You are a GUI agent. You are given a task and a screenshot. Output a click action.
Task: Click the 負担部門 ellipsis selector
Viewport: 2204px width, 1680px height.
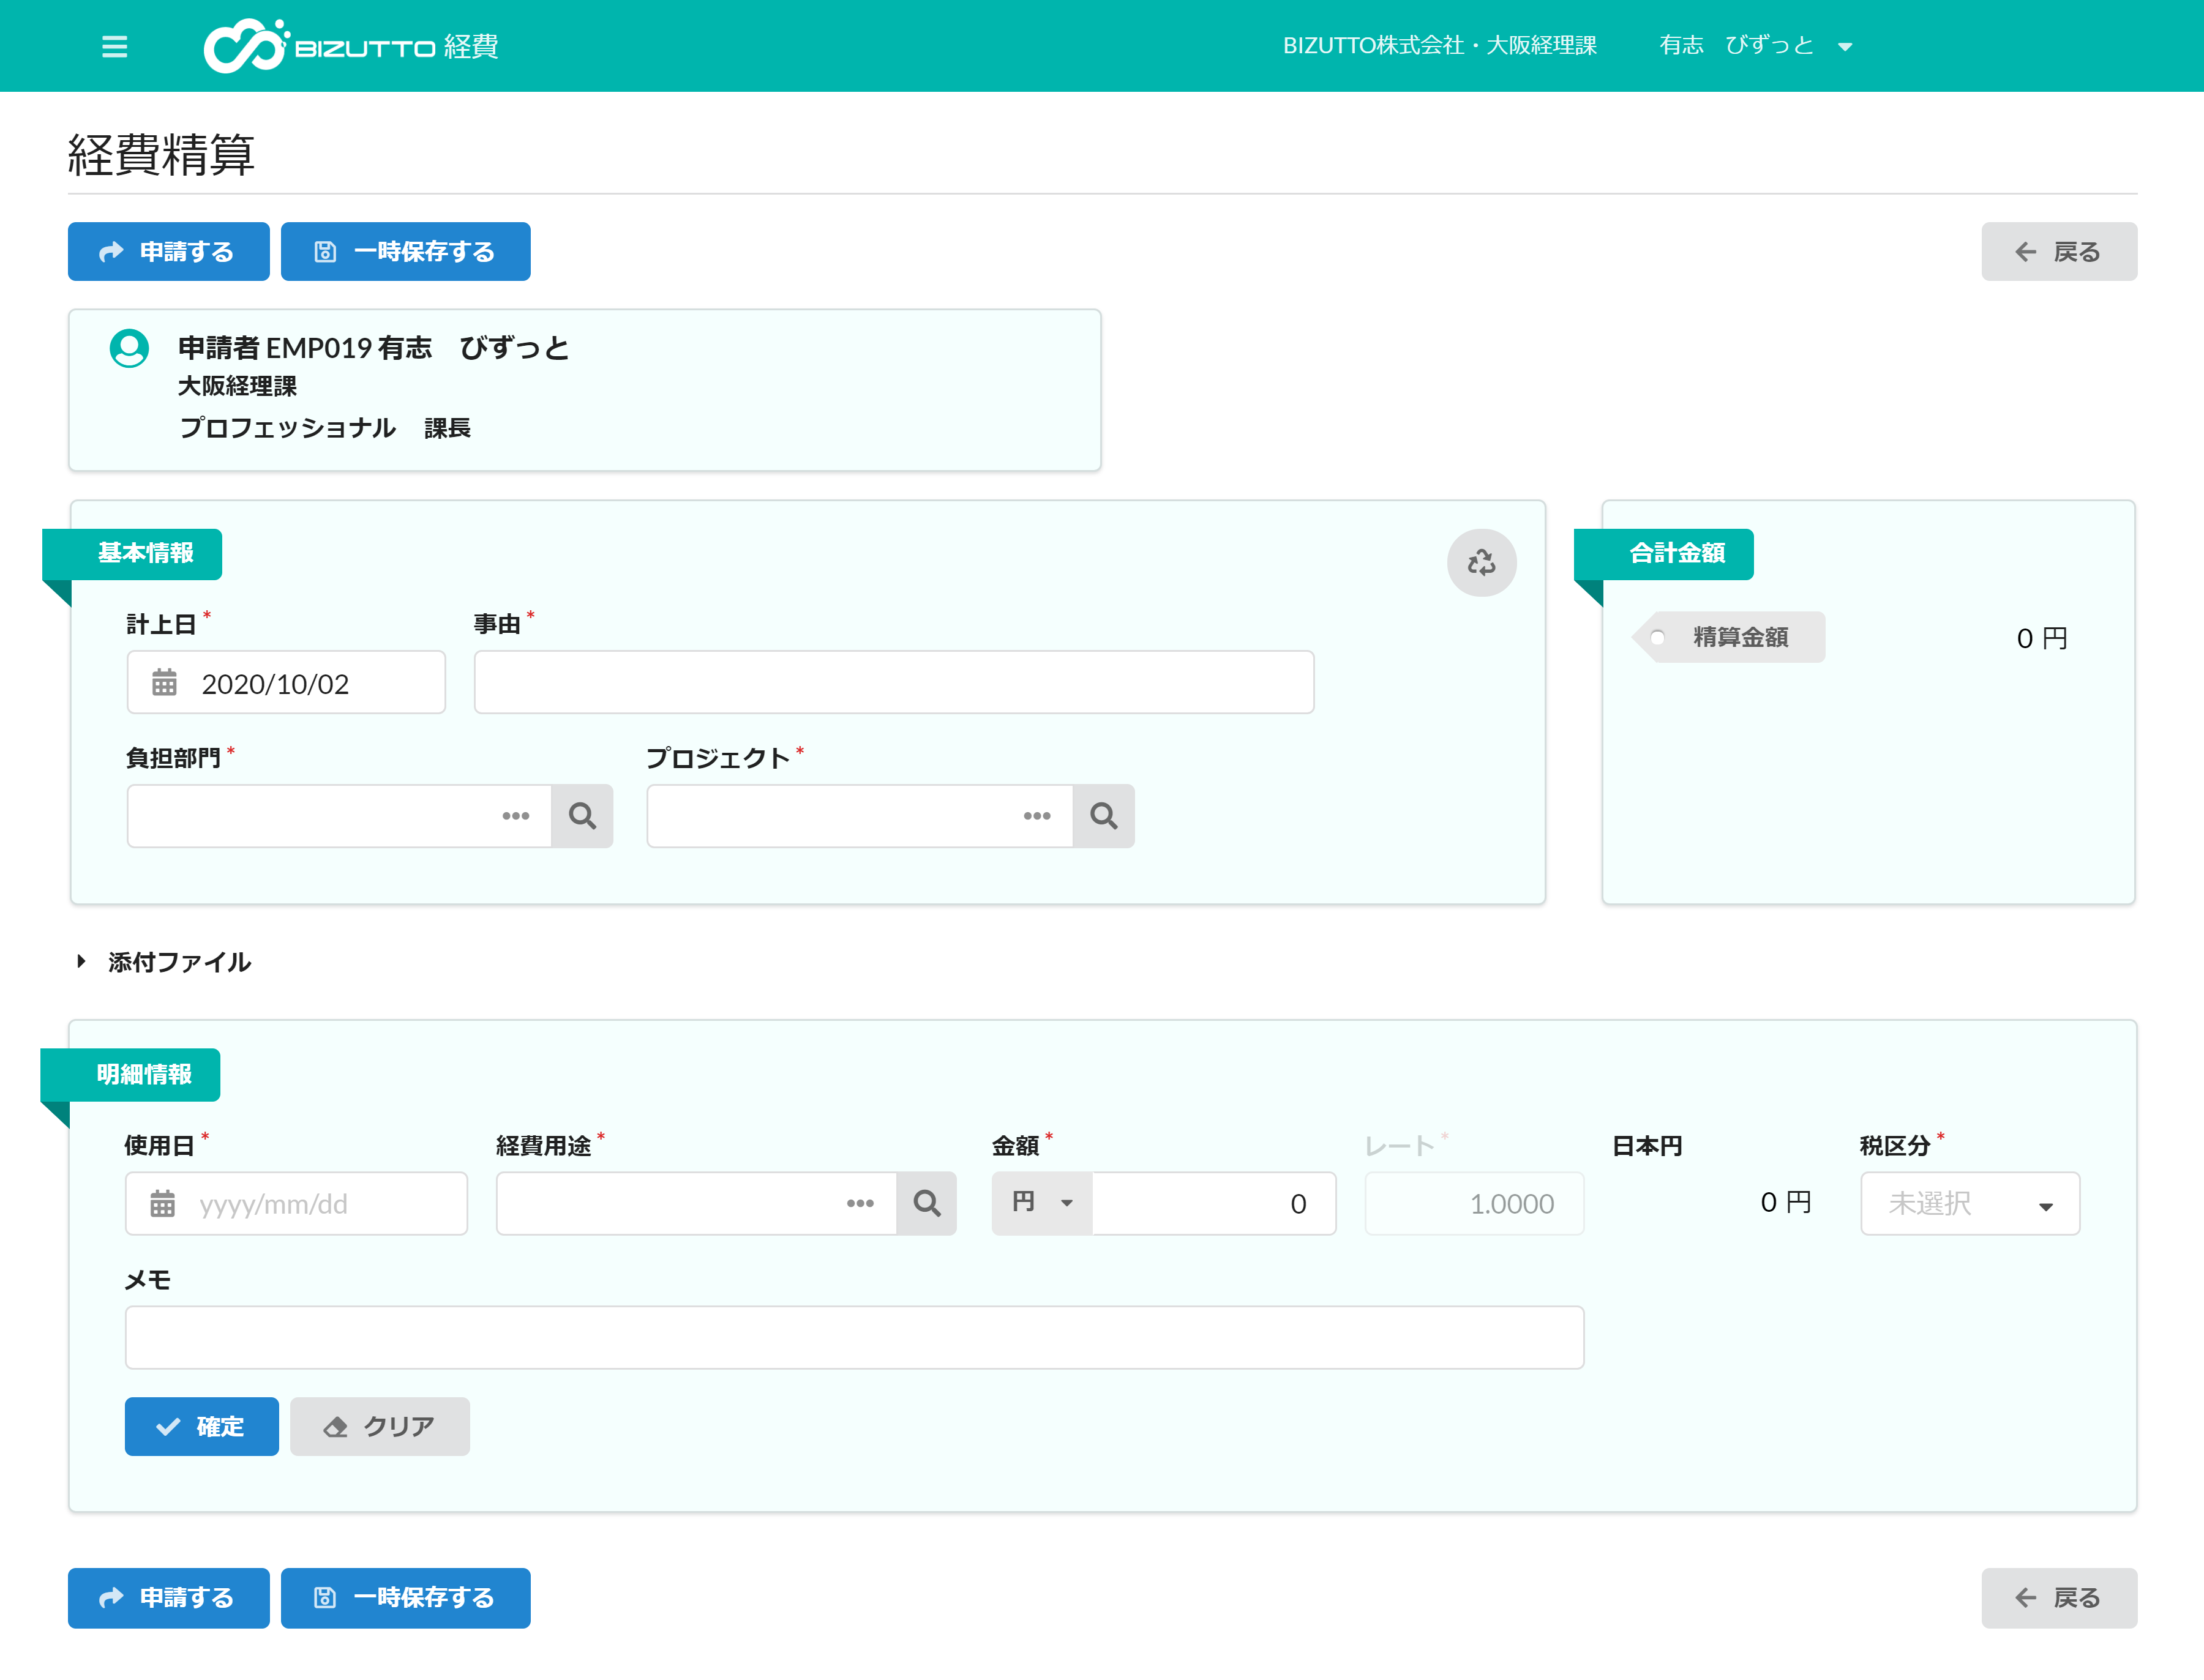tap(516, 816)
